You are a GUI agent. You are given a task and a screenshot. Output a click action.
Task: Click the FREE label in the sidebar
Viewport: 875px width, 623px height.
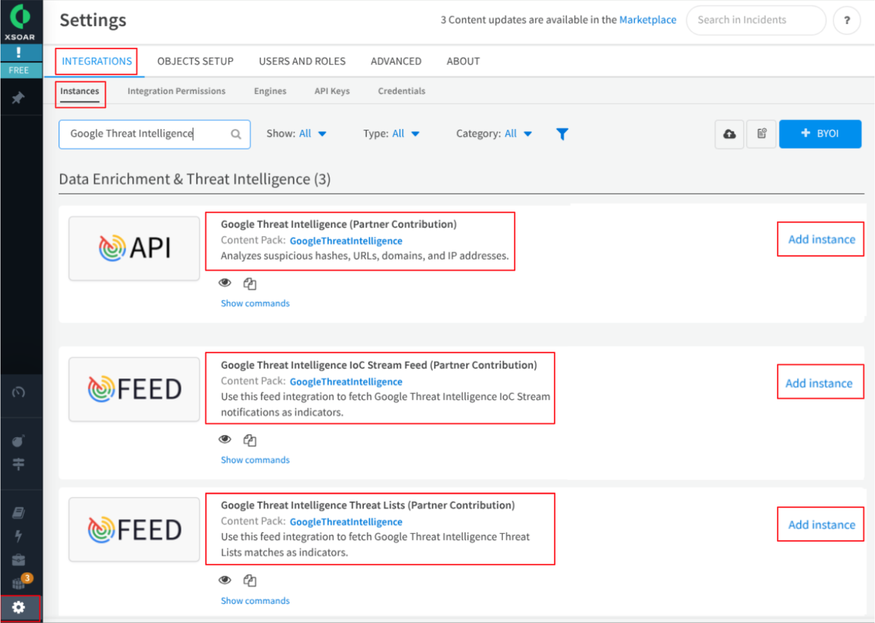tap(19, 70)
